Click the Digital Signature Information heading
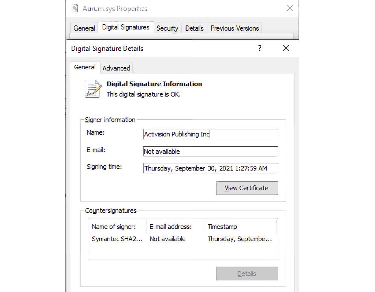Viewport: 375px width, 292px height. point(154,84)
